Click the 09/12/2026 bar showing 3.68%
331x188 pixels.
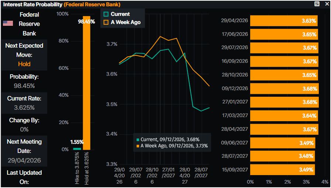[x=284, y=89]
